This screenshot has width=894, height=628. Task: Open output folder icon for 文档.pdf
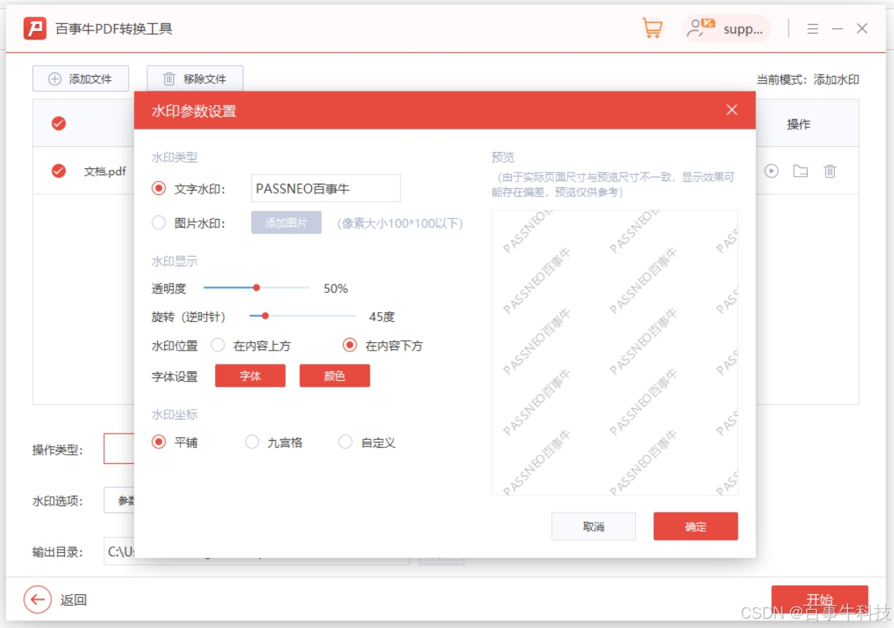pos(800,171)
